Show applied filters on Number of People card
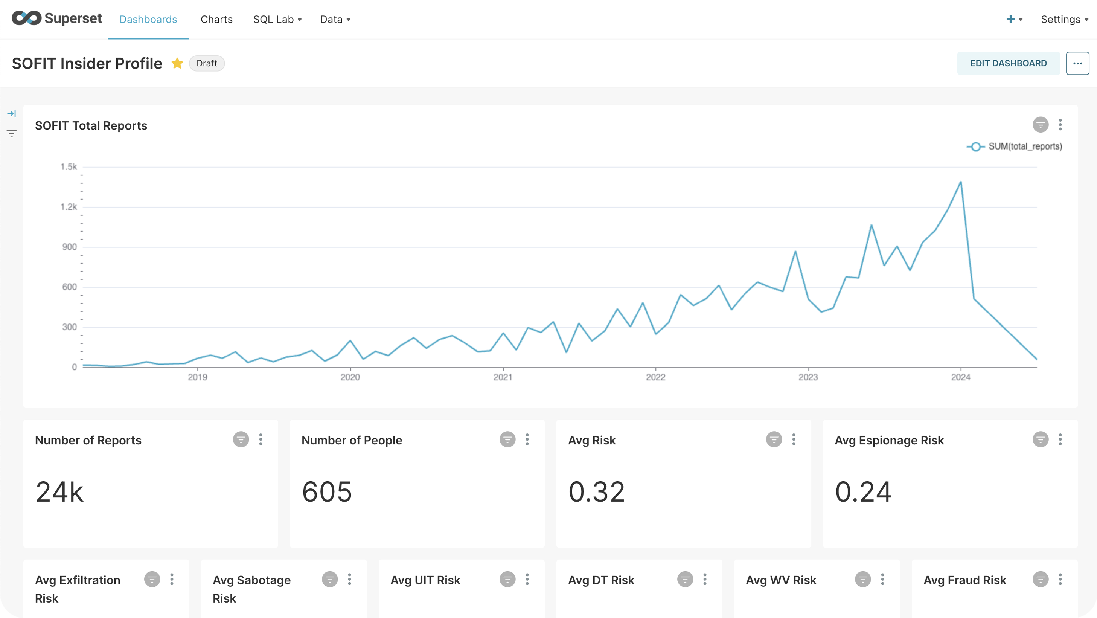The width and height of the screenshot is (1097, 618). (x=507, y=439)
